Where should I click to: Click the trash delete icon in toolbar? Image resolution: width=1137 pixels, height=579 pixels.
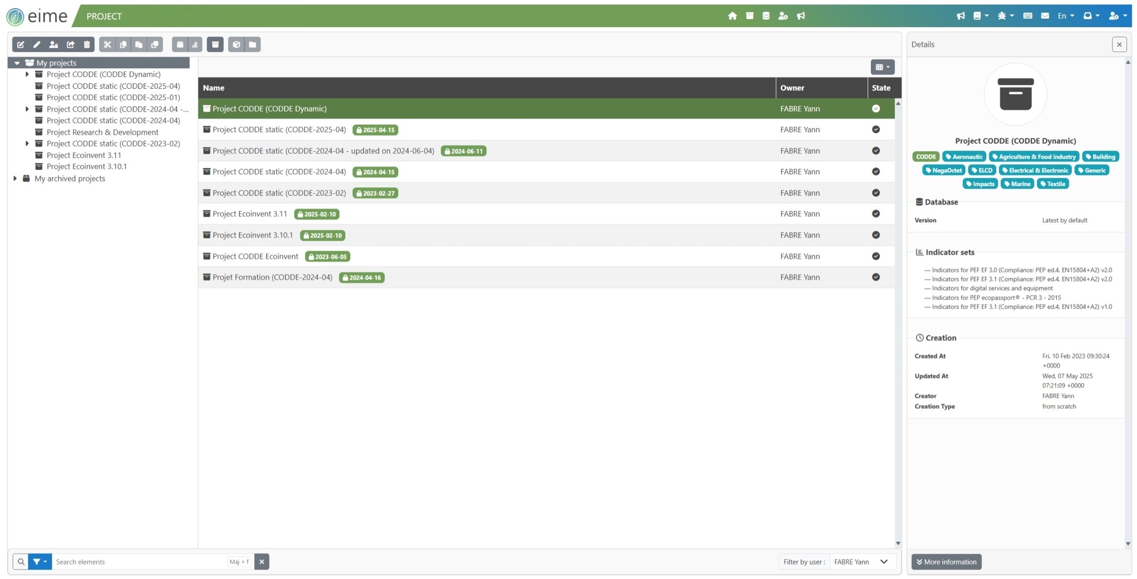87,44
